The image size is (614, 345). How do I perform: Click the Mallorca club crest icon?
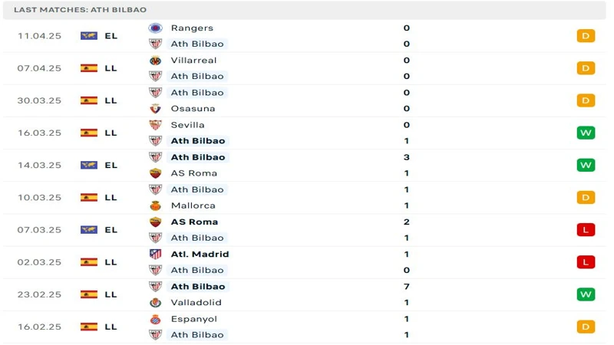(x=156, y=205)
